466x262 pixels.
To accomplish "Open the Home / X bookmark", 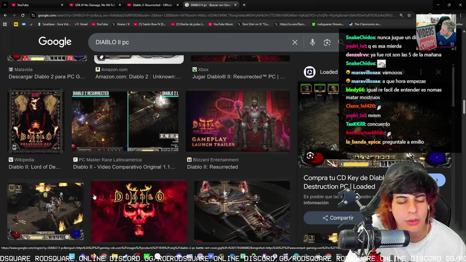I will (121, 24).
